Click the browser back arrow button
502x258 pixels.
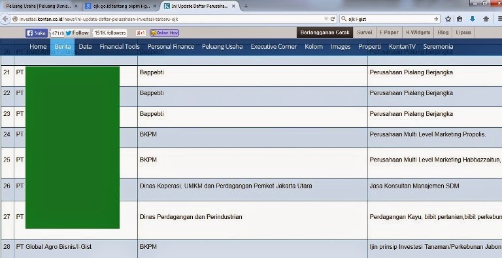click(x=5, y=19)
